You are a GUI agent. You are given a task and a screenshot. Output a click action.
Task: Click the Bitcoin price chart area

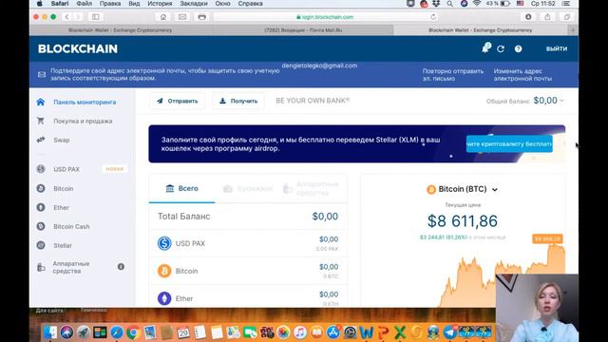tap(501, 277)
